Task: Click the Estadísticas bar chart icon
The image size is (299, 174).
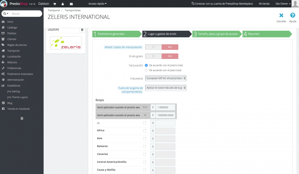Action: click(3, 86)
